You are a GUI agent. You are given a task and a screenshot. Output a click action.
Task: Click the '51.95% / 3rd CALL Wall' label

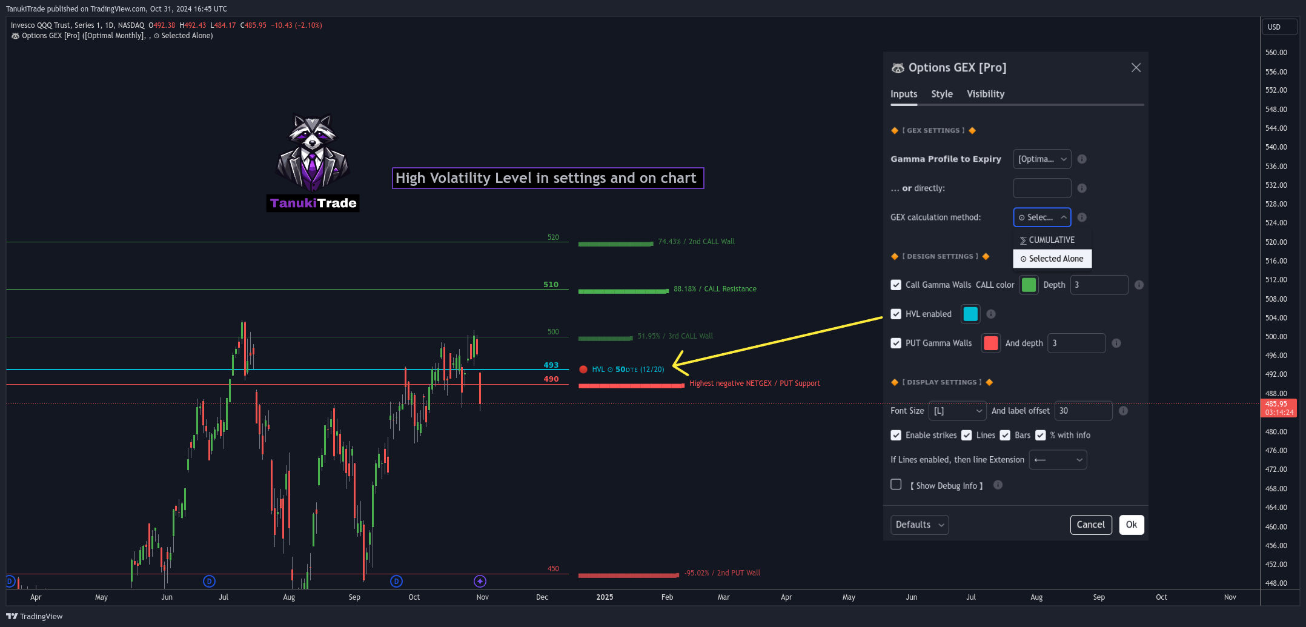[675, 336]
